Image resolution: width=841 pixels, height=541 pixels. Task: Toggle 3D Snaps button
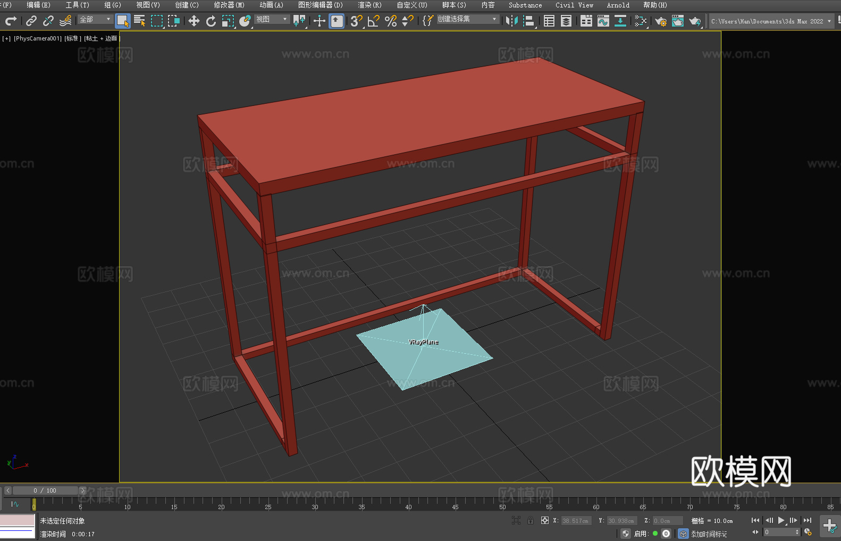click(357, 21)
